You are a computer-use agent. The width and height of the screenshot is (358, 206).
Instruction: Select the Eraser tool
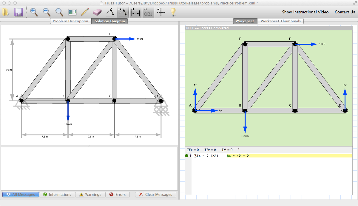tap(97, 12)
